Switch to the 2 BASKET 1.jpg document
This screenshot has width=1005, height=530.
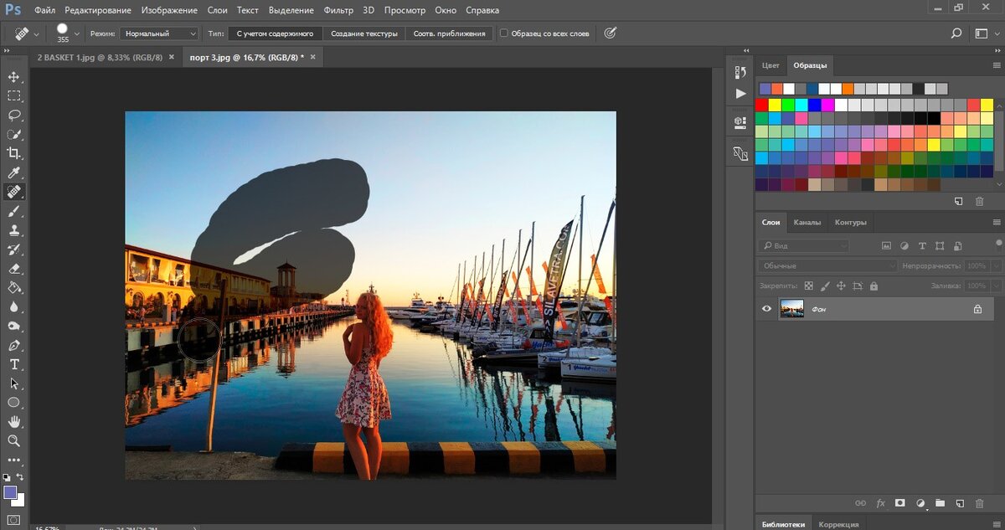99,57
